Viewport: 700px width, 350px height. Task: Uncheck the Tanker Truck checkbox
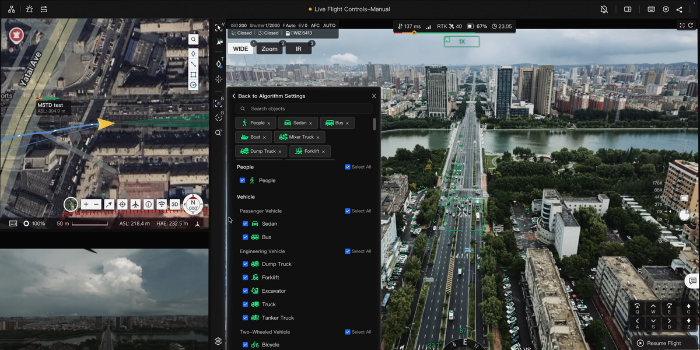245,318
